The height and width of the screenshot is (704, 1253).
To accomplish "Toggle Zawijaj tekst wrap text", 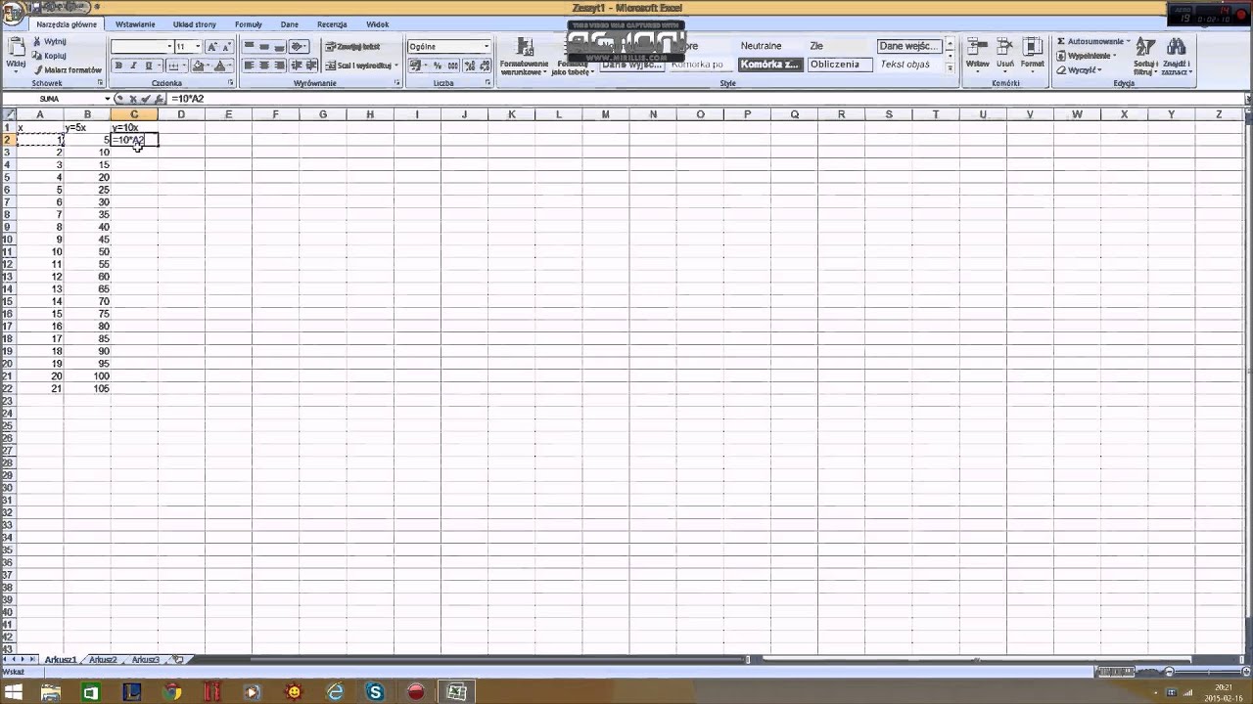I will [x=352, y=46].
